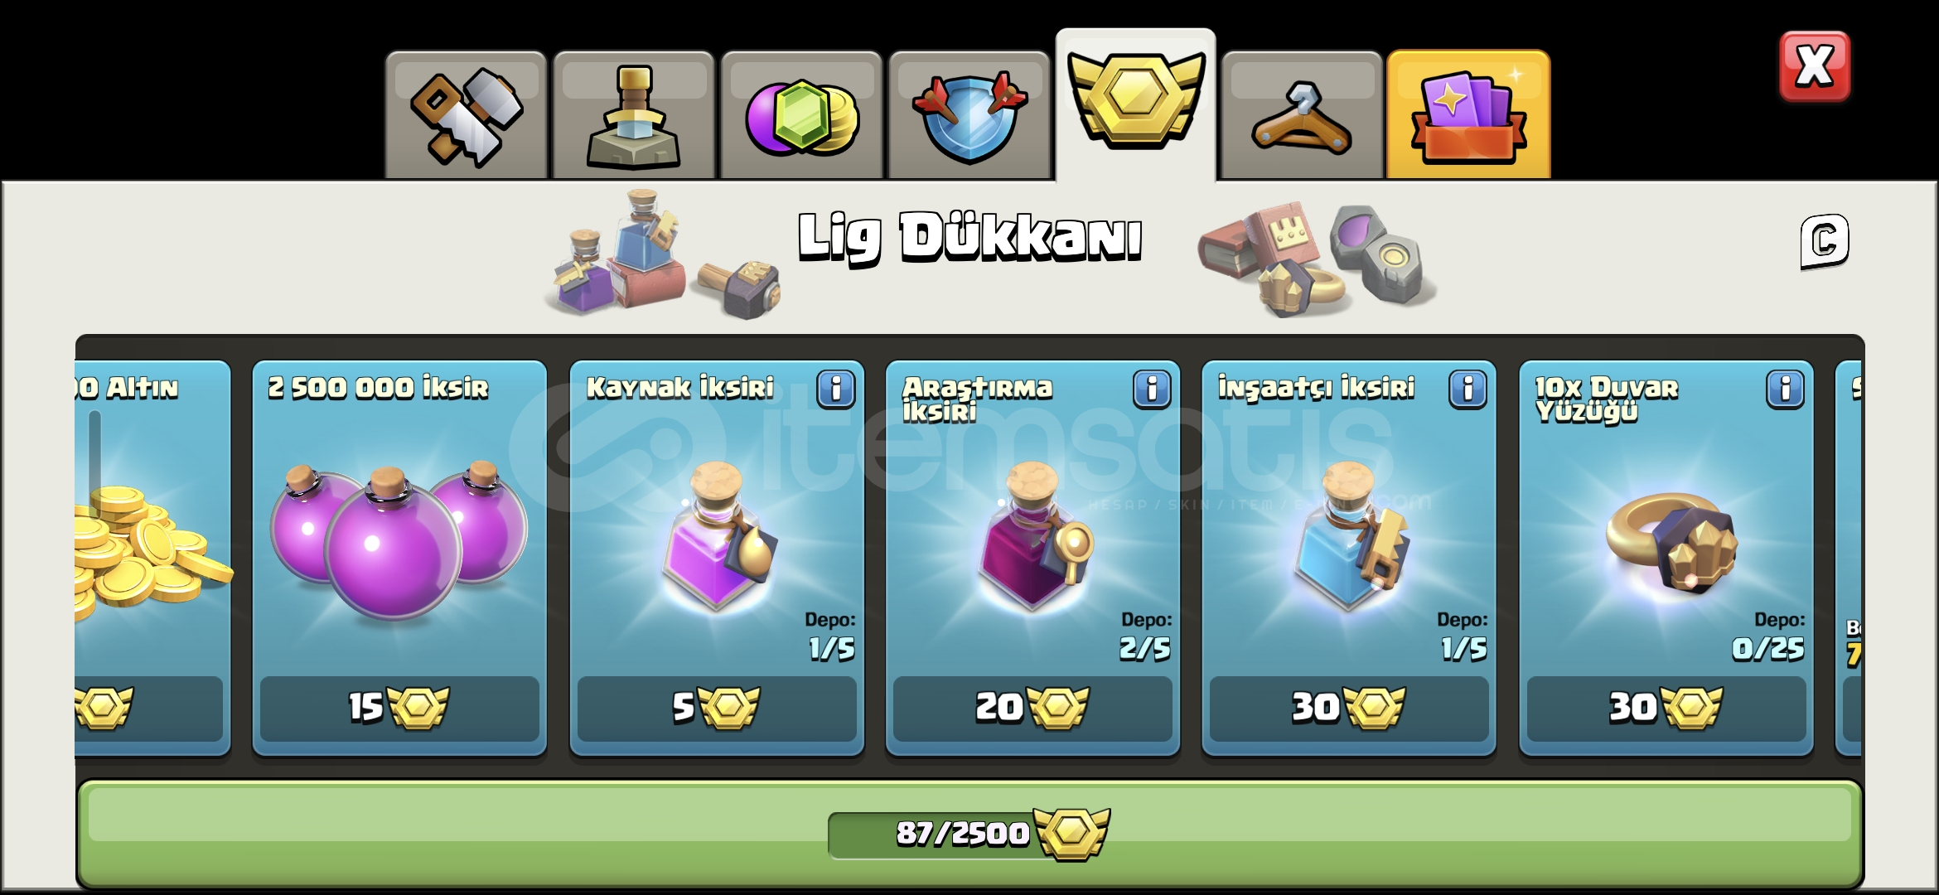The width and height of the screenshot is (1939, 895).
Task: Click the C icon beside Lig Dükkanı
Action: click(x=1824, y=241)
